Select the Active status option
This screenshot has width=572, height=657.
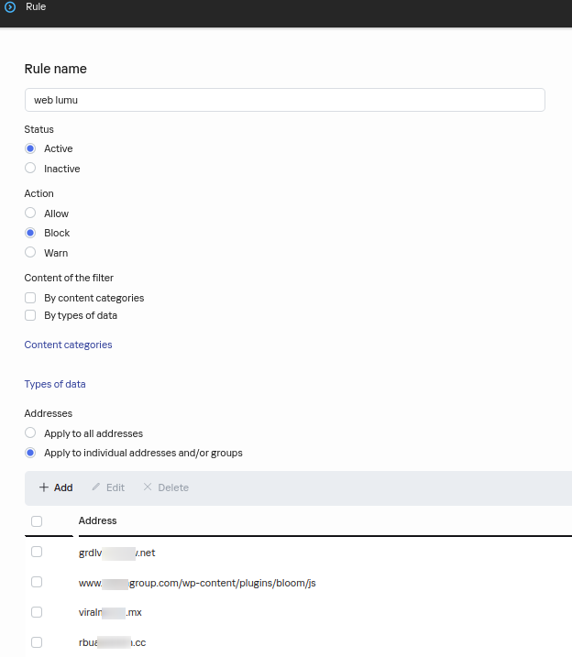tap(30, 148)
